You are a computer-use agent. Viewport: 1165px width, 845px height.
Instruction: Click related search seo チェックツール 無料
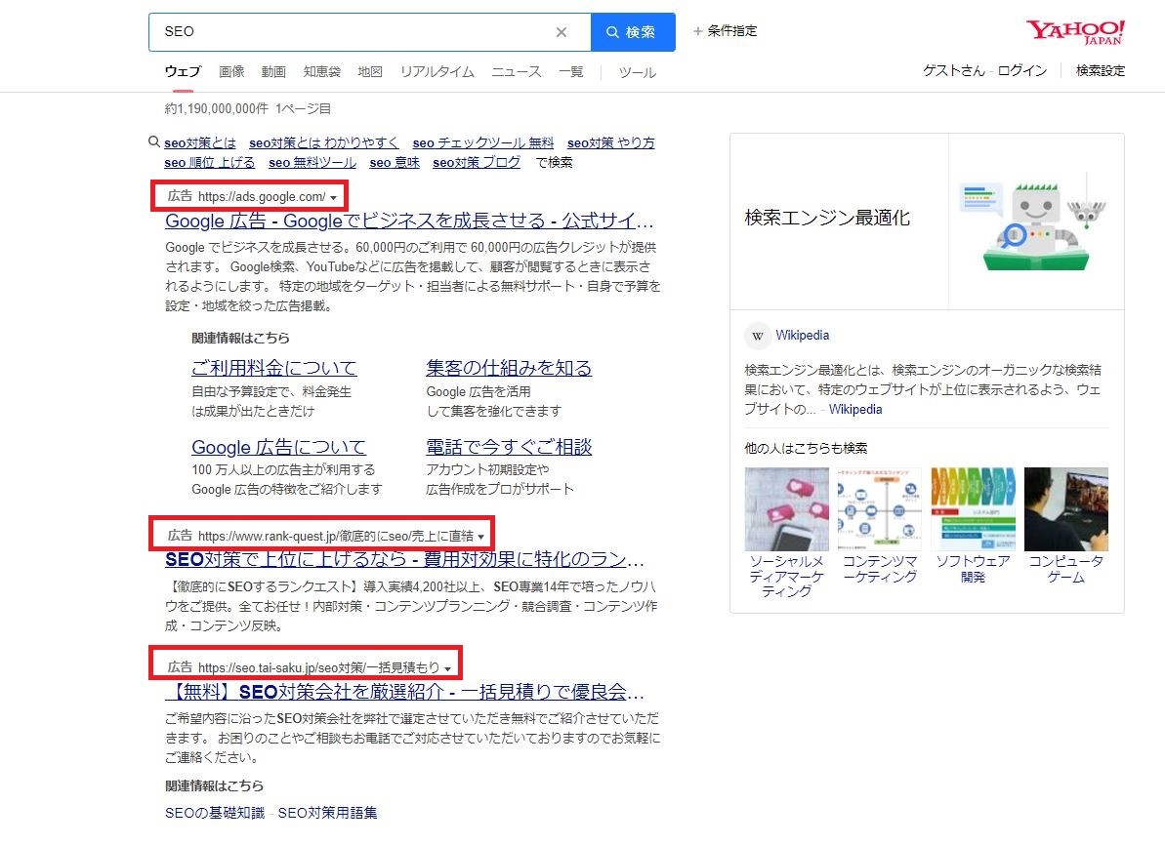[x=483, y=142]
